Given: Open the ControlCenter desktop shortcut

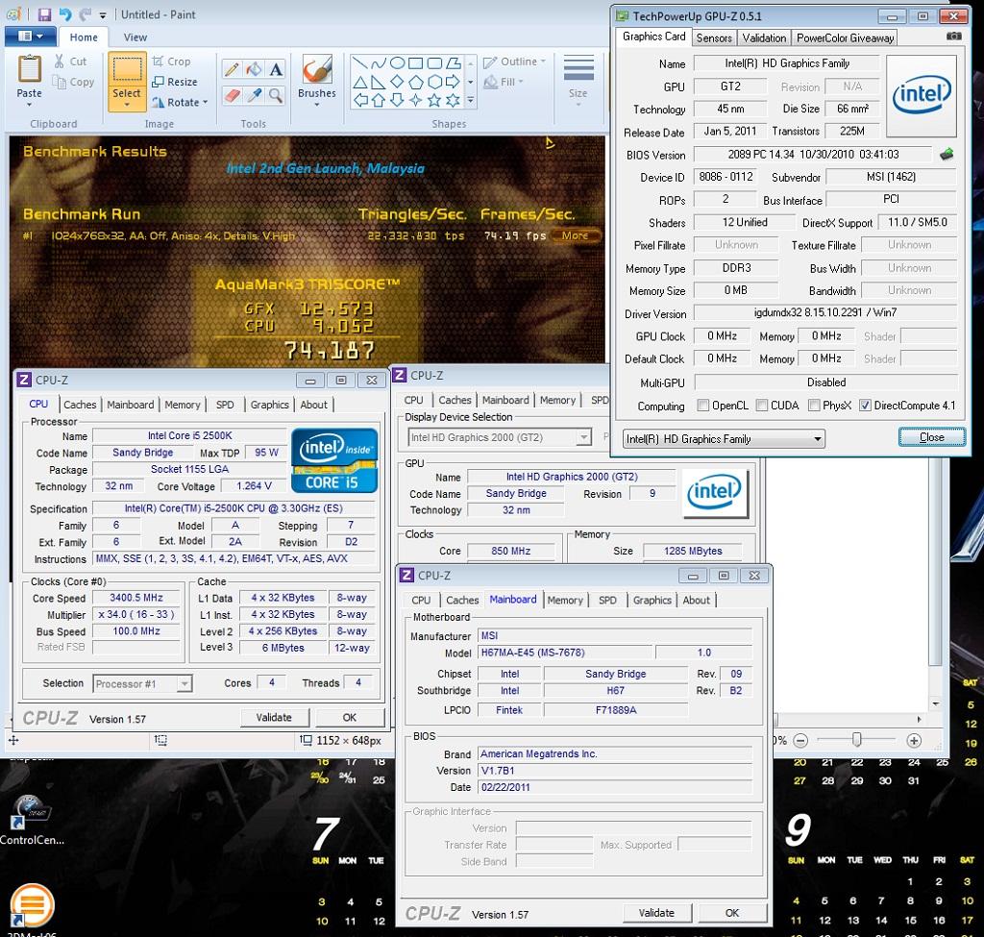Looking at the screenshot, I should [30, 819].
